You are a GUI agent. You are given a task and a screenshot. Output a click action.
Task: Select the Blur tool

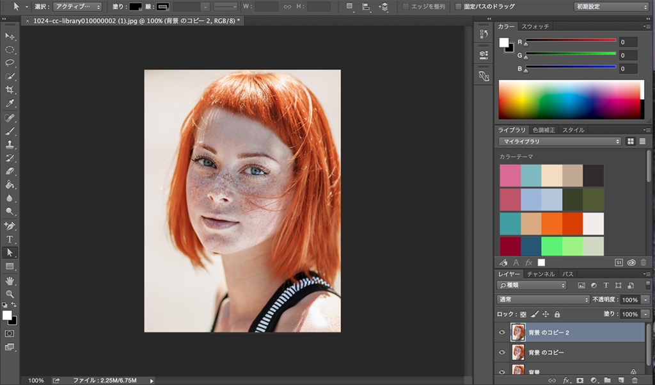pyautogui.click(x=10, y=198)
